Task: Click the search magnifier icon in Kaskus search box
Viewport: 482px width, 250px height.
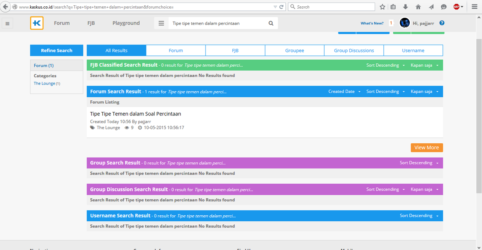Action: [x=271, y=23]
